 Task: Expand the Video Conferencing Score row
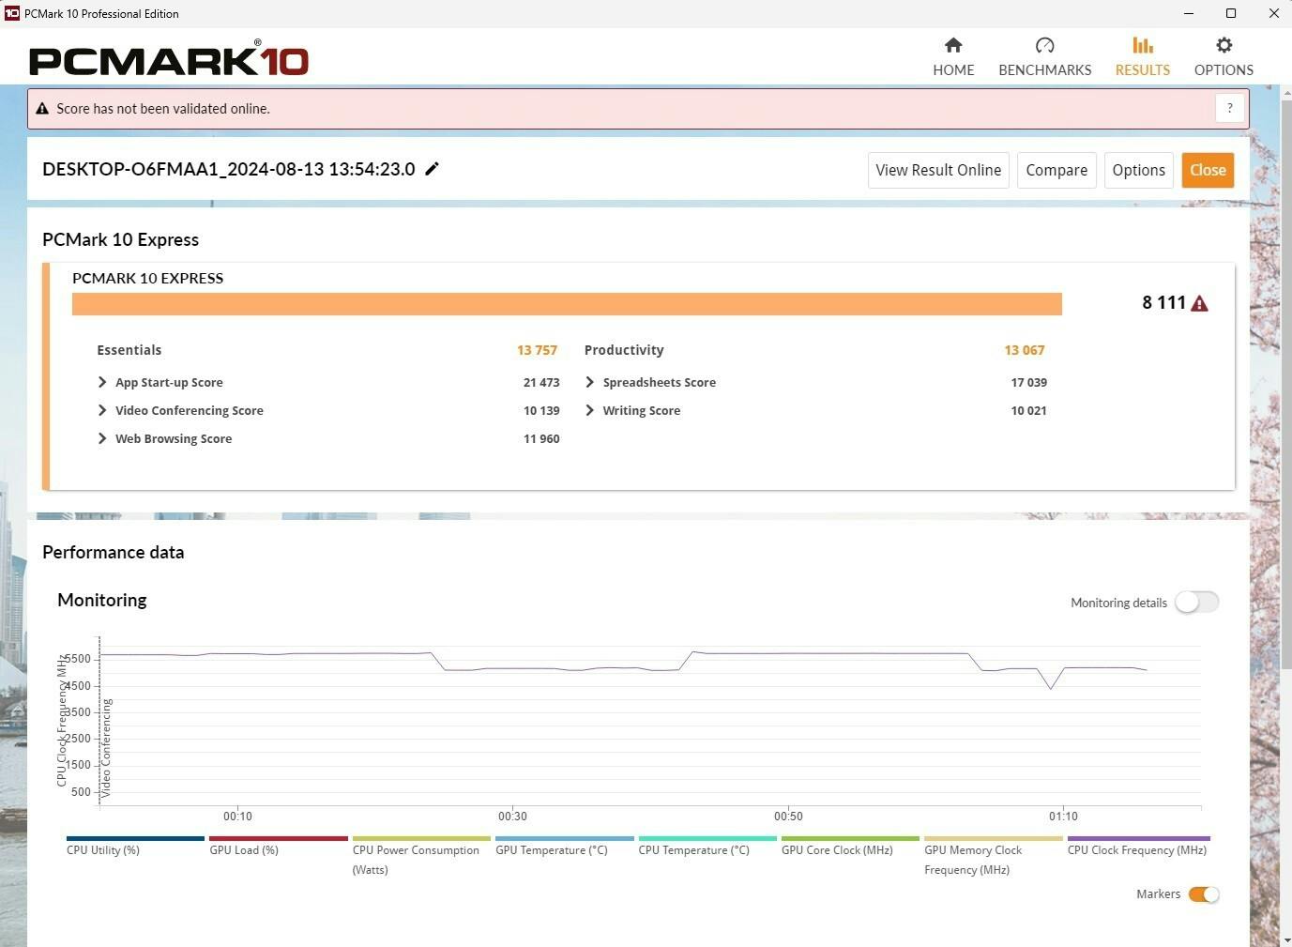(102, 410)
